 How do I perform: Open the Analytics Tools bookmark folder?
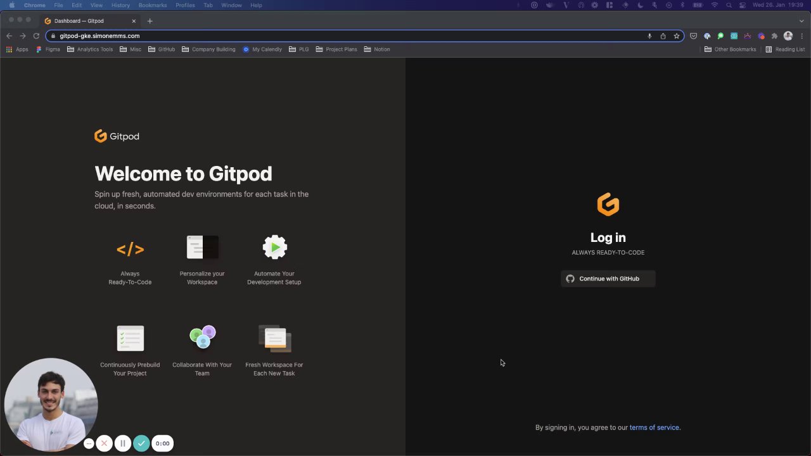[90, 49]
